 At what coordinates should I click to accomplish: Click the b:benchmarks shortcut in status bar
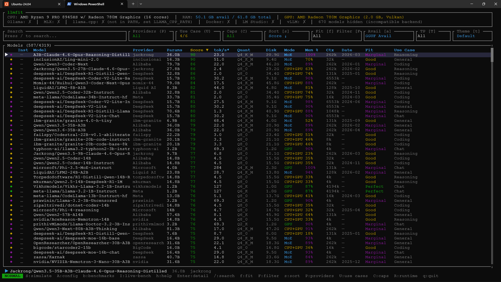pos(99,276)
